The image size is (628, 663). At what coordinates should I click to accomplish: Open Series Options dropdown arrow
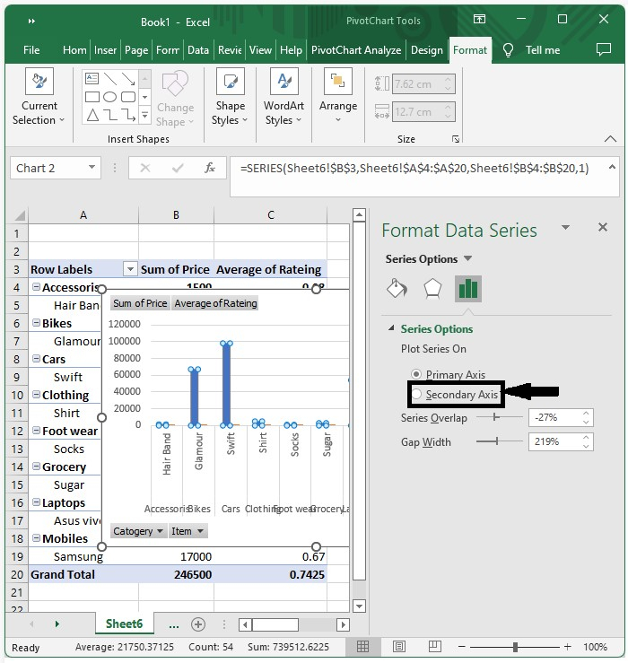point(467,258)
